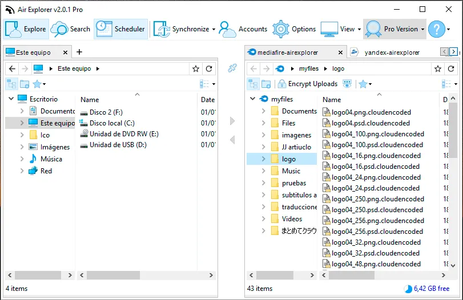Open the Pro Version menu
463x300 pixels.
tap(395, 29)
